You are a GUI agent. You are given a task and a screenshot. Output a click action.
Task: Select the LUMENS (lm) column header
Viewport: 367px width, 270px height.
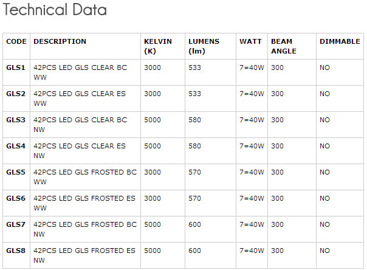tap(204, 46)
